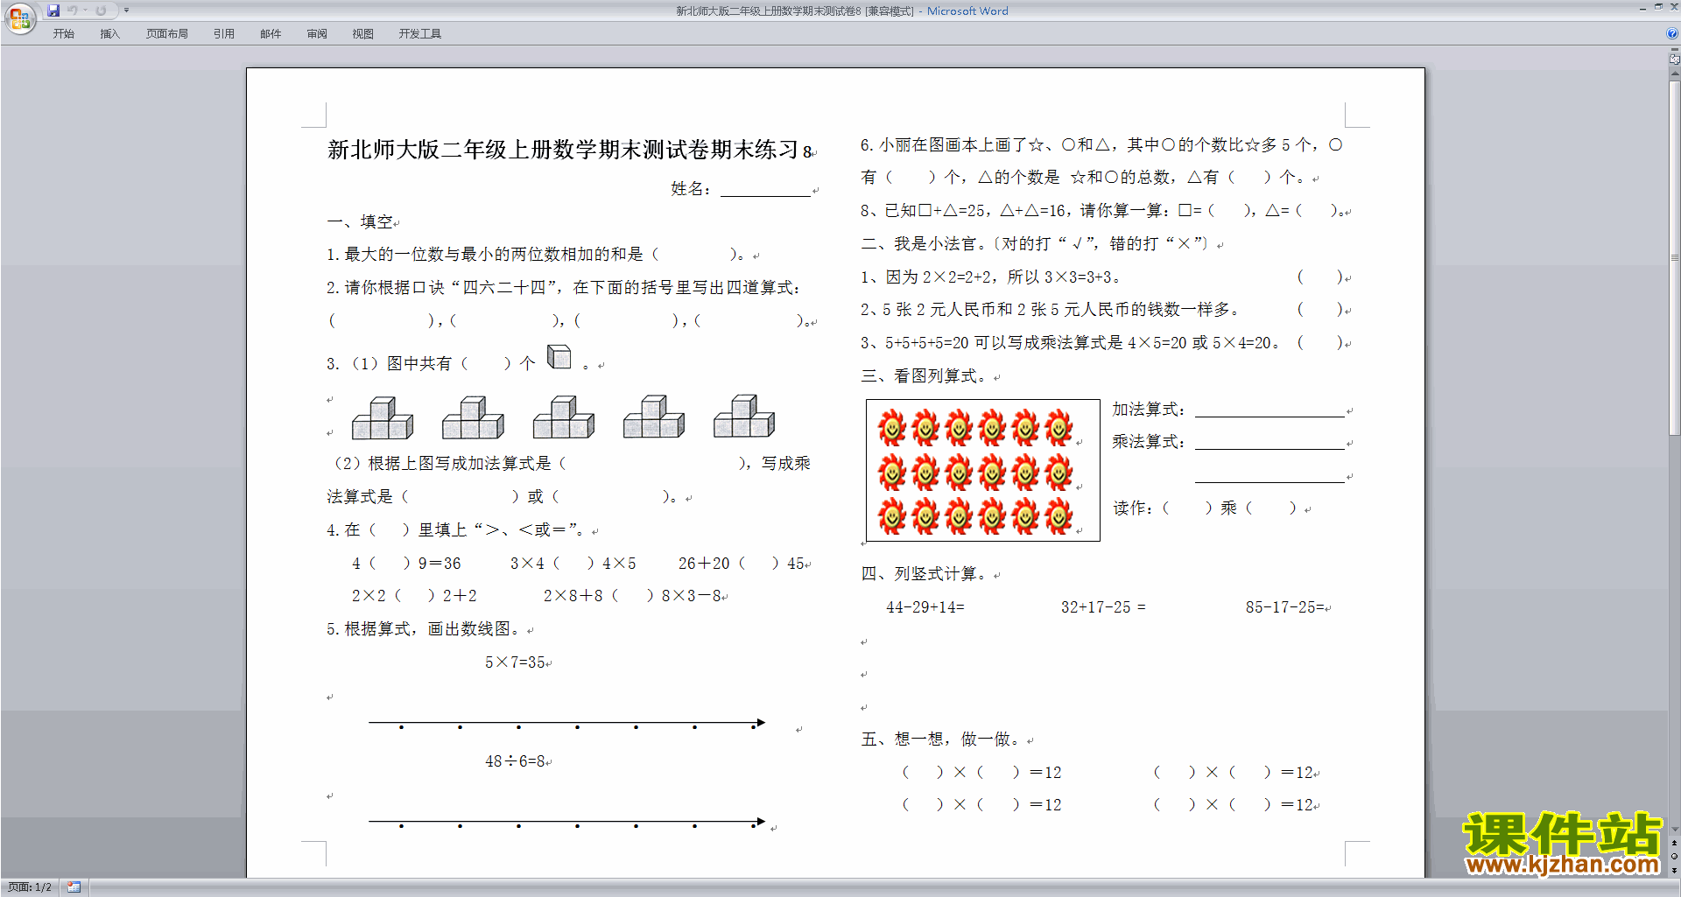Image resolution: width=1681 pixels, height=897 pixels.
Task: Click the first number line under 5×7=35
Action: (567, 724)
